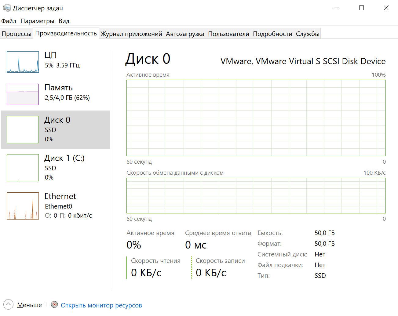Click the Task Manager app icon in title bar
The image size is (398, 316).
(7, 8)
